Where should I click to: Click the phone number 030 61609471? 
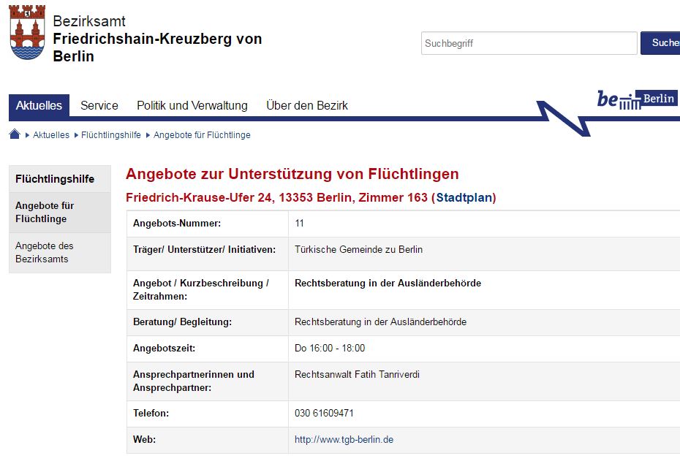[324, 414]
